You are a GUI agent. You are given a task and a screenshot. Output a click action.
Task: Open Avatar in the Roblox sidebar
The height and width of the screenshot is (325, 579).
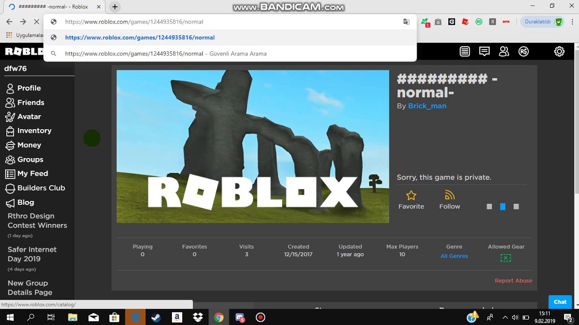click(29, 116)
